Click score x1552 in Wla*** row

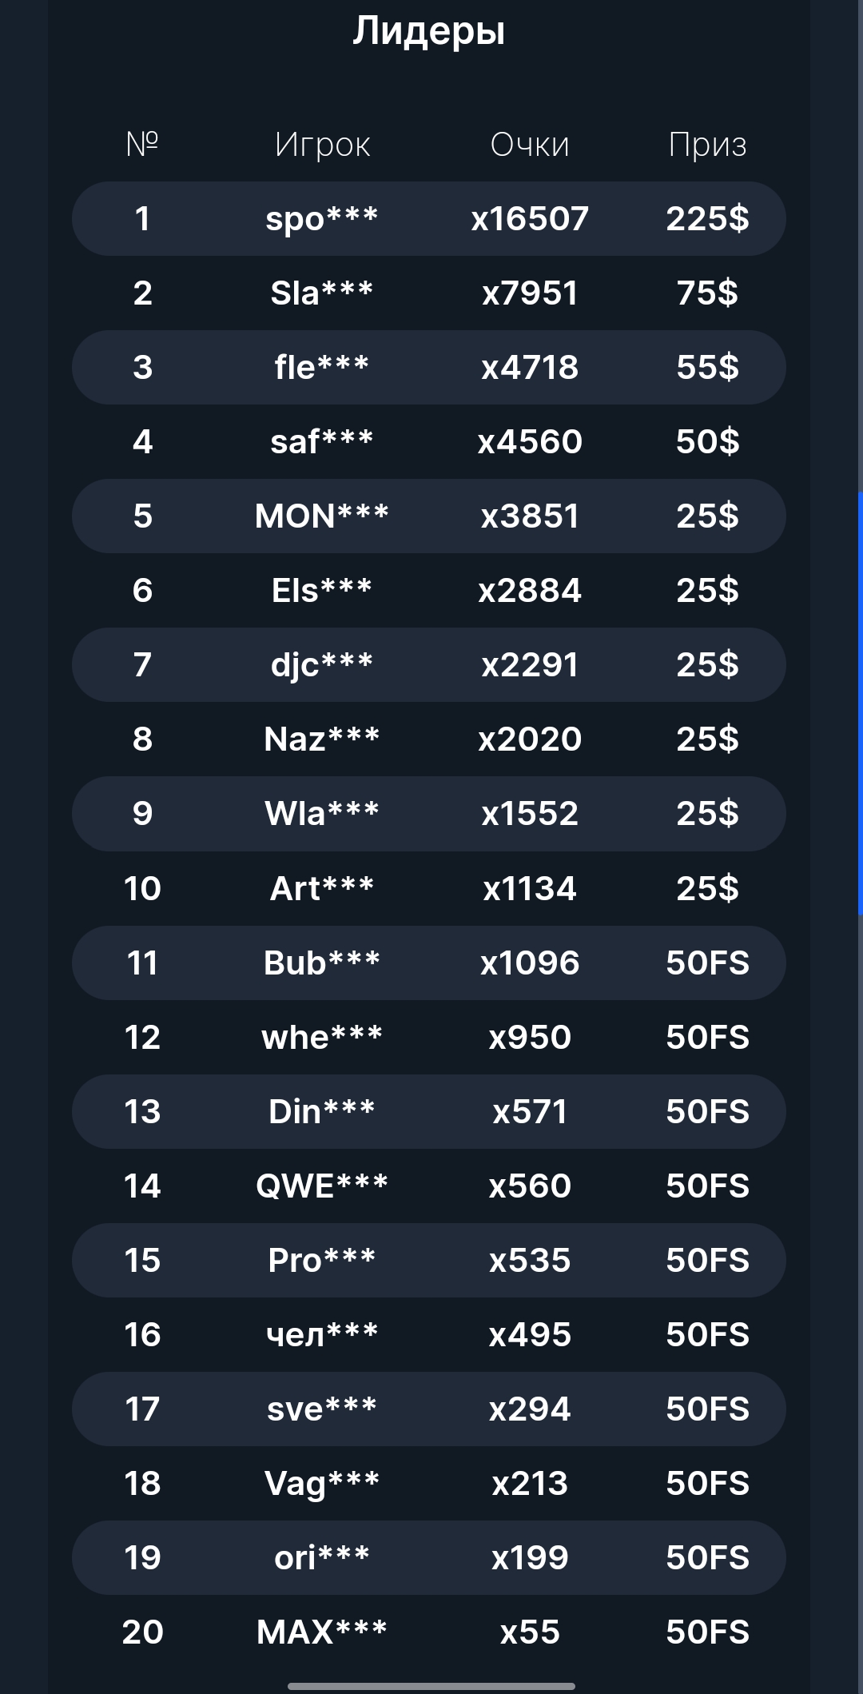tap(530, 813)
